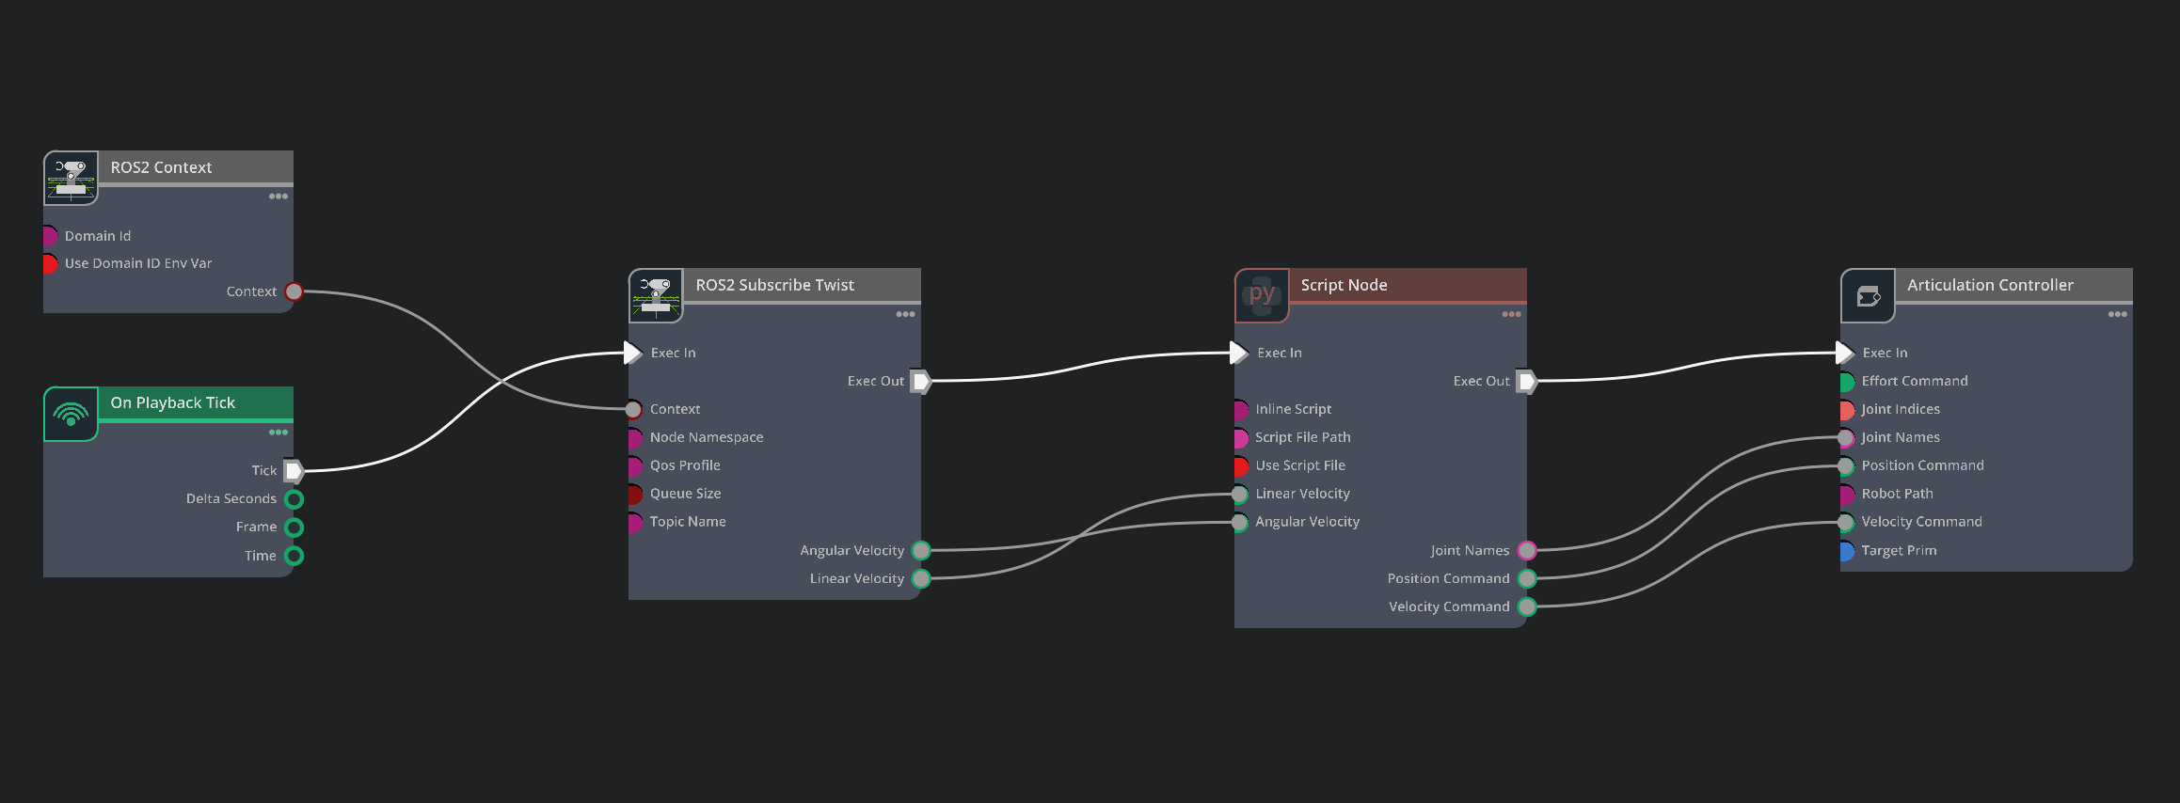Screen dimensions: 2180x803
Task: Click the Robot Path label
Action: click(1897, 494)
